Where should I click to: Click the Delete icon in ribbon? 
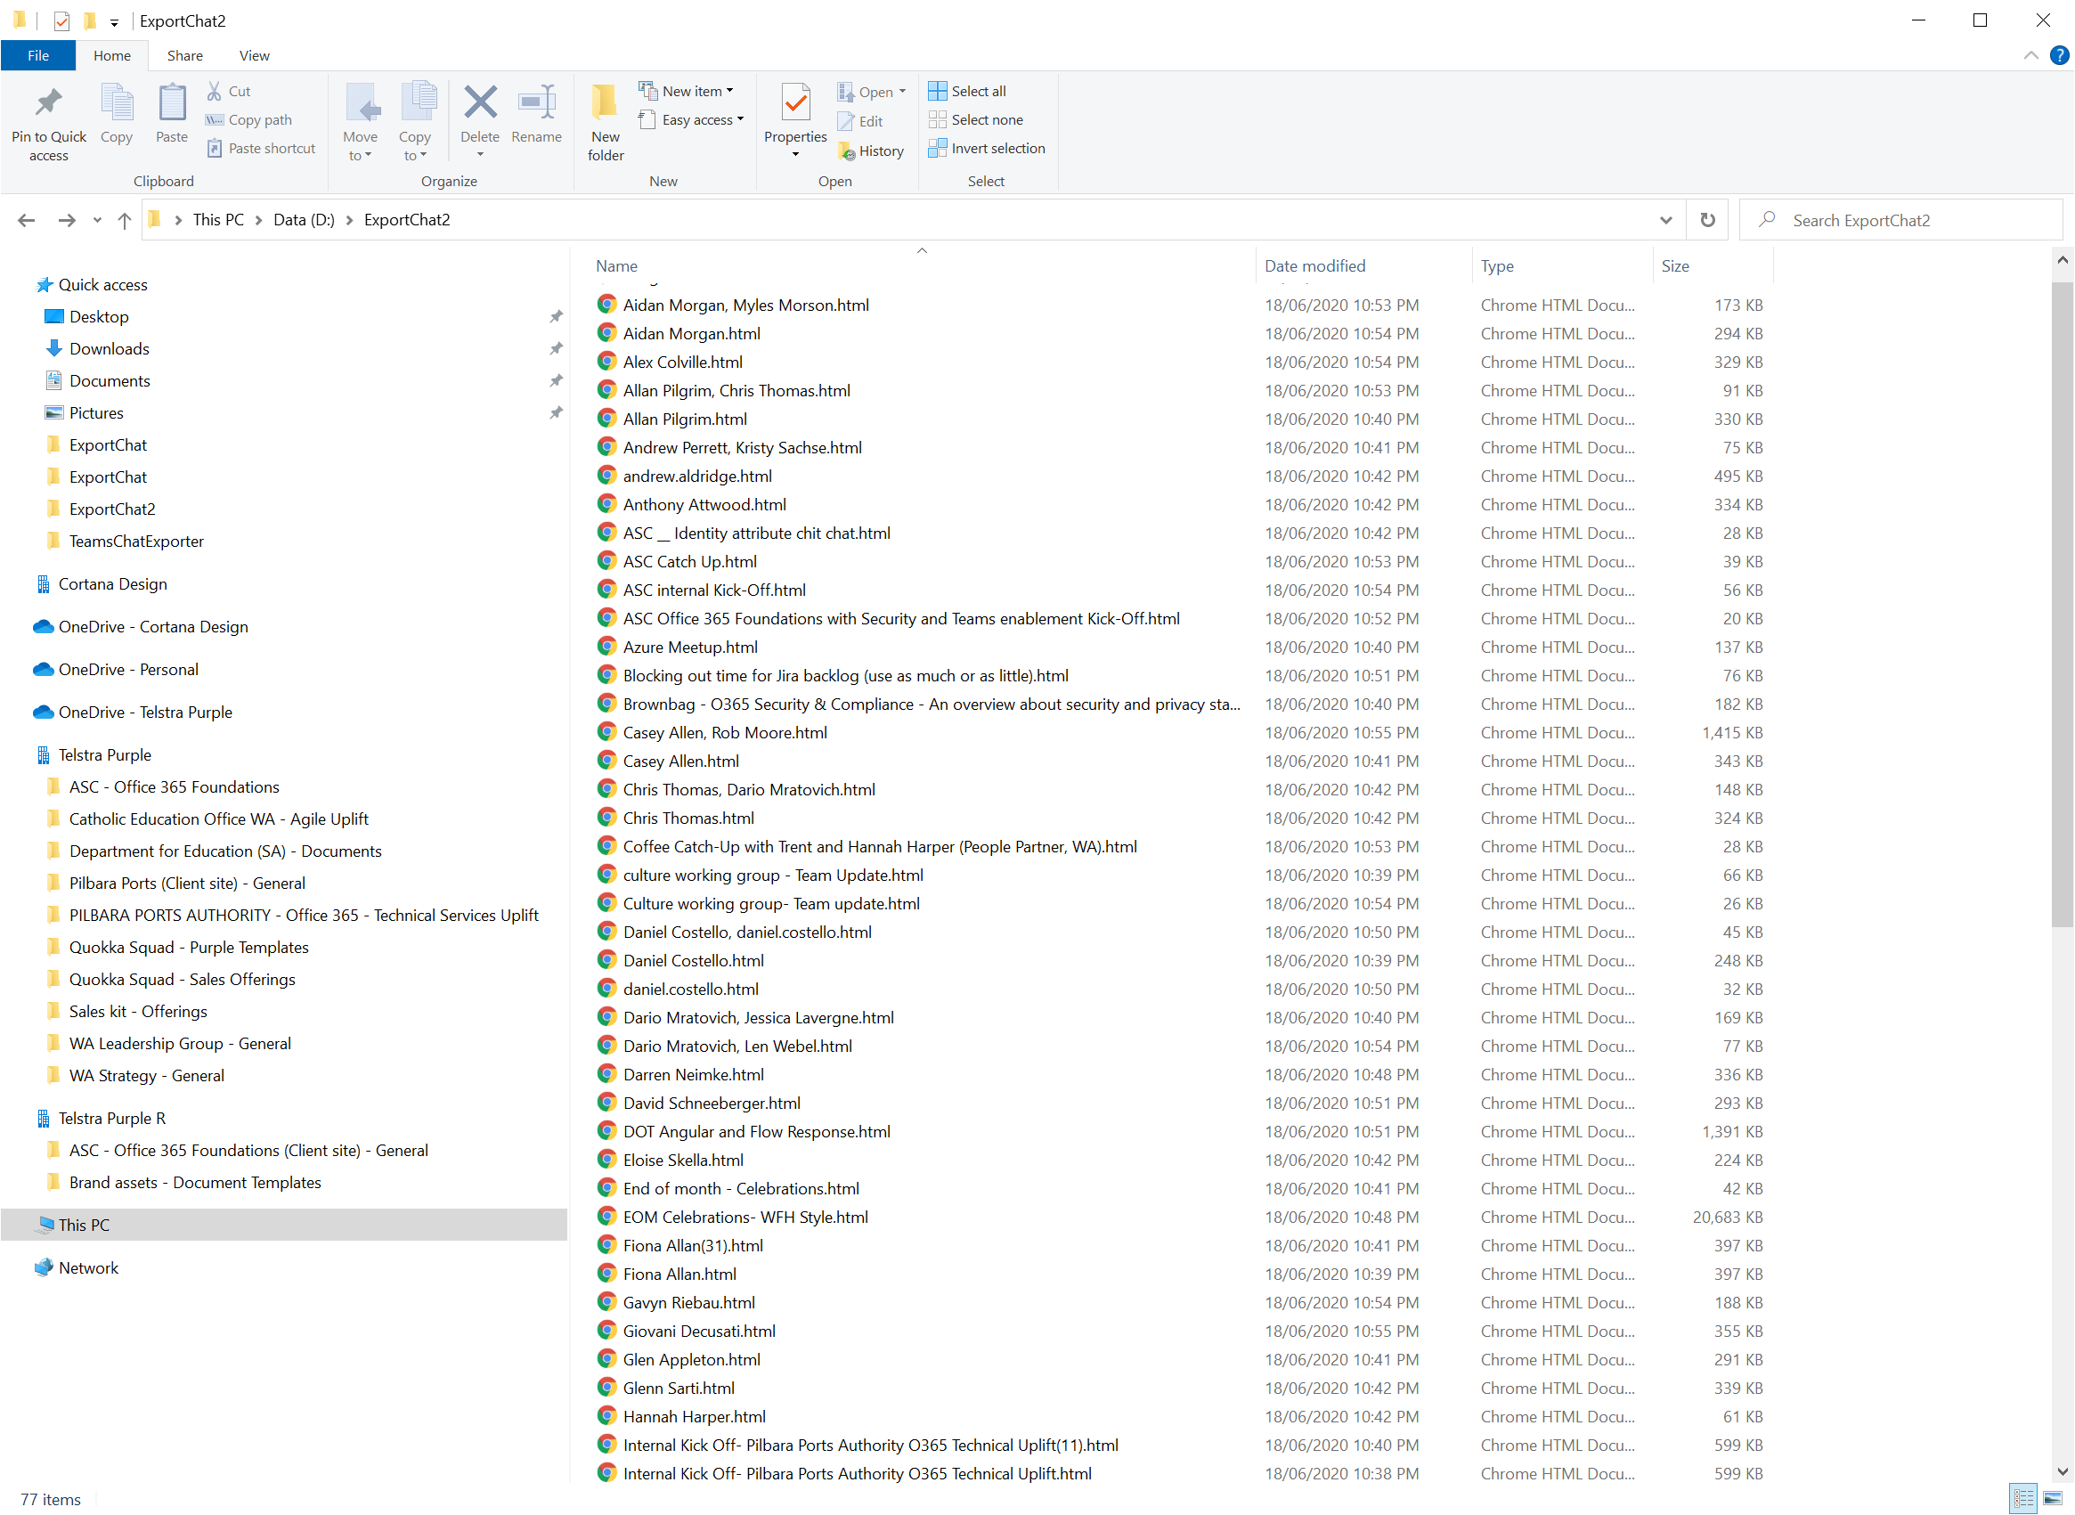pyautogui.click(x=479, y=103)
